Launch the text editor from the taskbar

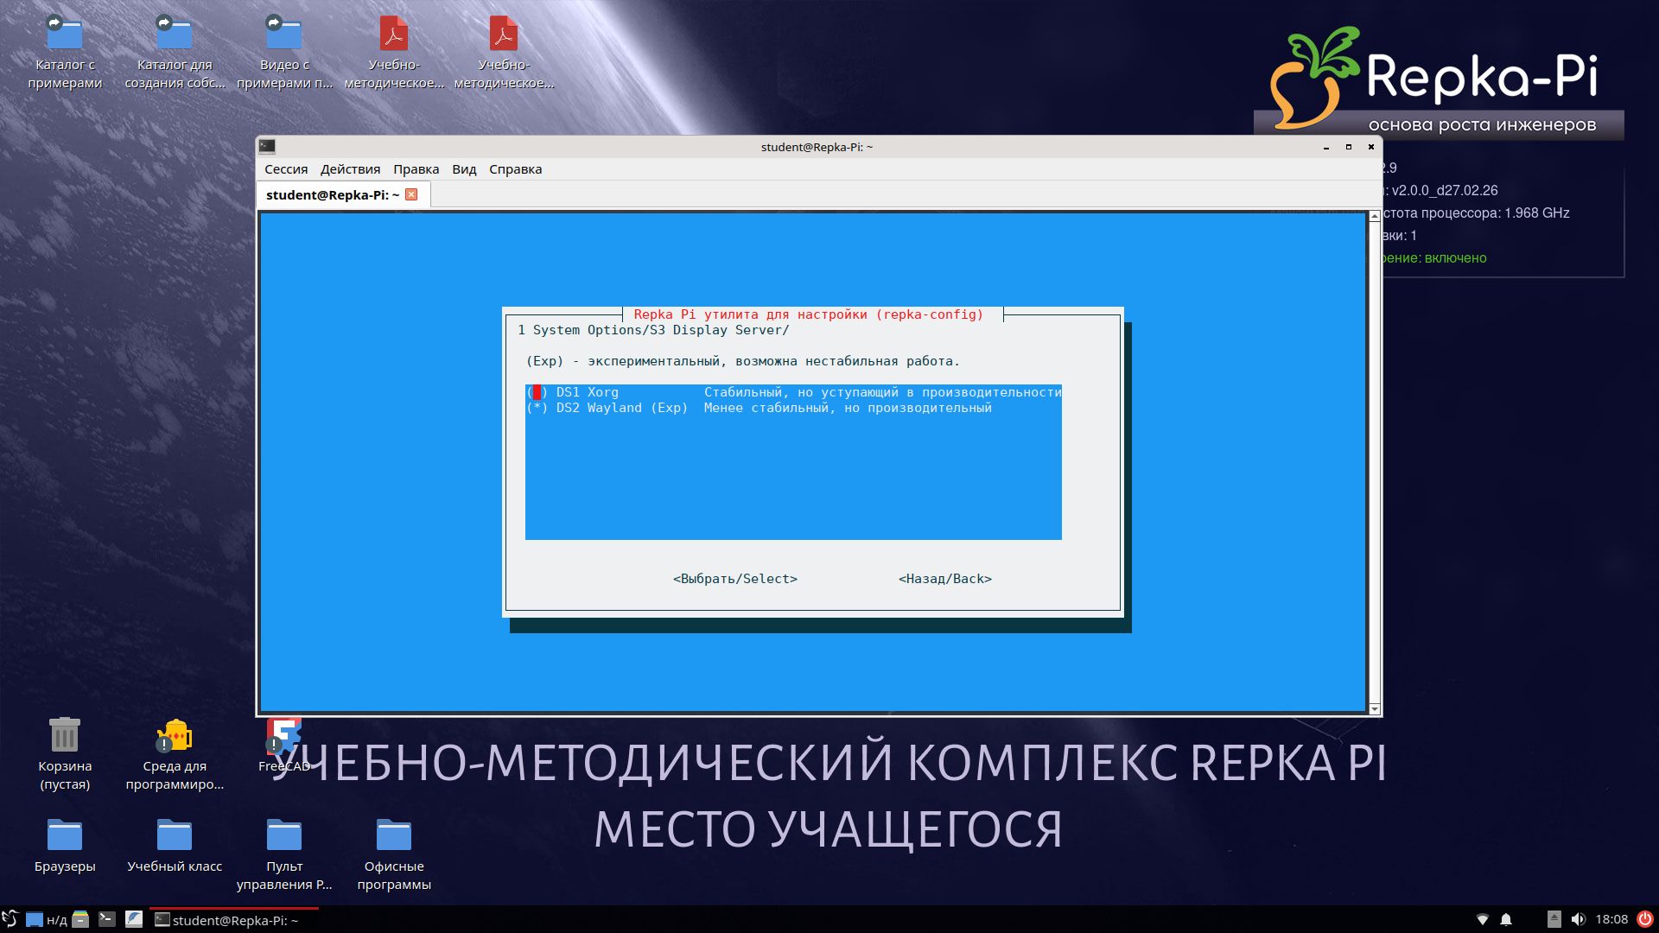(x=133, y=919)
